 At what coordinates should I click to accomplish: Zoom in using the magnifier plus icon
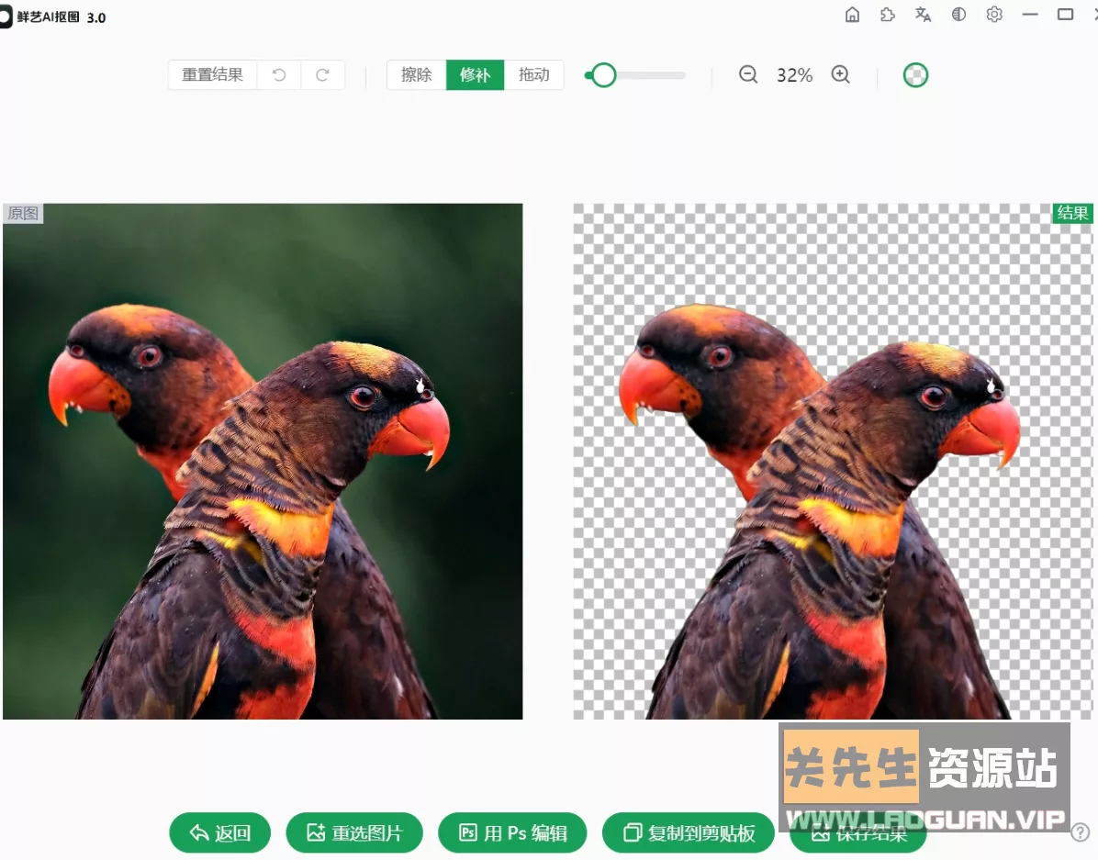[x=841, y=75]
